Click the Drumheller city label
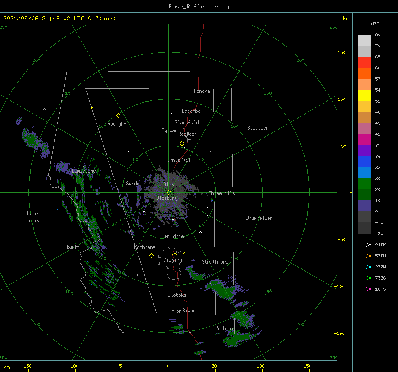This screenshot has width=398, height=372. click(x=259, y=218)
